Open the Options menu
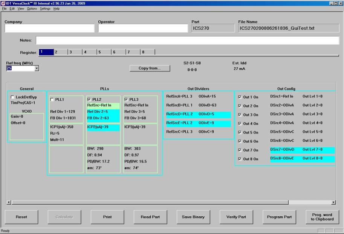Viewport: 344px width, 234px height. pyautogui.click(x=32, y=9)
